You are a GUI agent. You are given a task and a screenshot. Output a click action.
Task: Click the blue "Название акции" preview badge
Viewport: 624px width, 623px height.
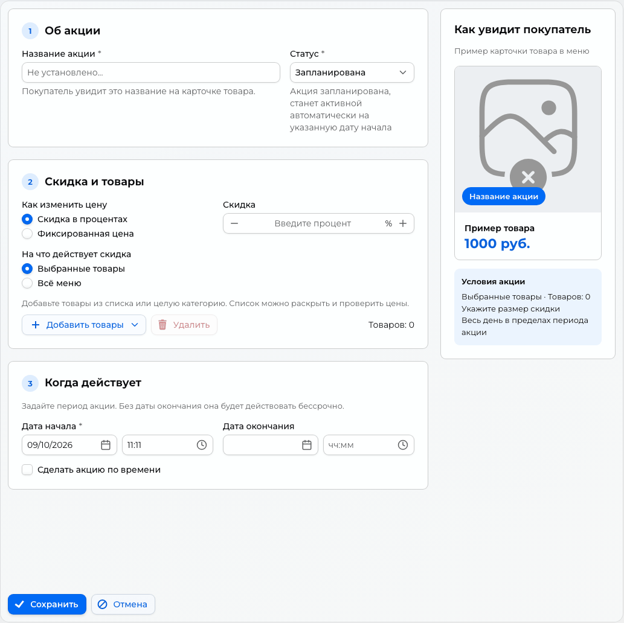(x=503, y=196)
